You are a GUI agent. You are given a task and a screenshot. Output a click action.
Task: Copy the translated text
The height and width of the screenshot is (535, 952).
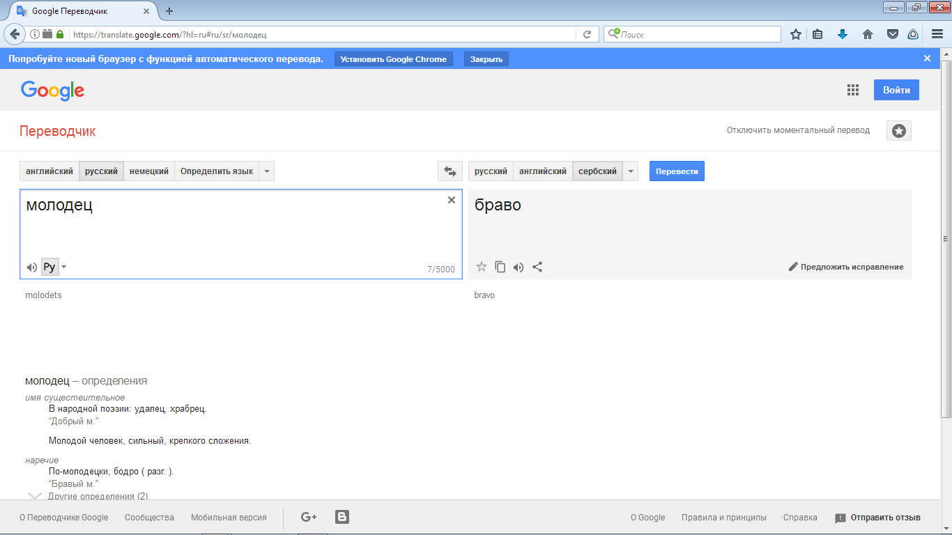pyautogui.click(x=500, y=267)
